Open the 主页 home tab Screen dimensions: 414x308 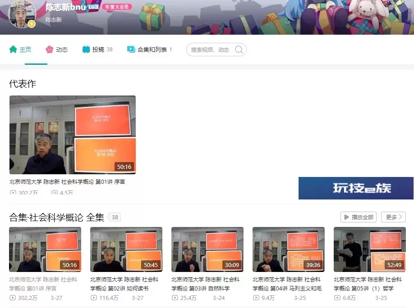[20, 50]
